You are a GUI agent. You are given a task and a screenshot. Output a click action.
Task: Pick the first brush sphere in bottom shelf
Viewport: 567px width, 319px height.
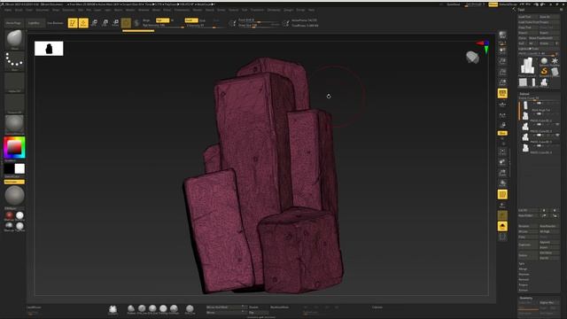click(x=131, y=308)
